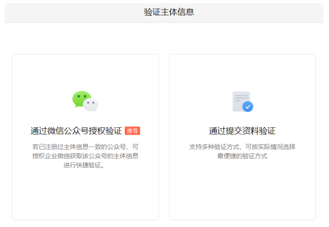The height and width of the screenshot is (227, 329).
Task: Click the blue checkmark badge on document
Action: [x=248, y=107]
